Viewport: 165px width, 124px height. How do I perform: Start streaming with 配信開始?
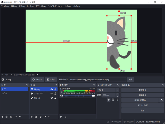coord(143,90)
